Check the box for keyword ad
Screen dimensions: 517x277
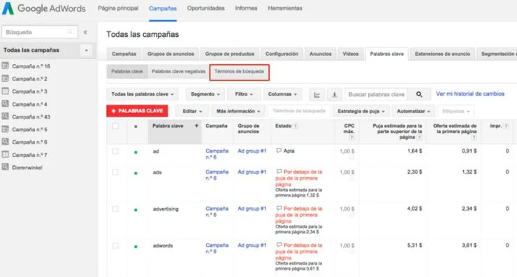[115, 151]
